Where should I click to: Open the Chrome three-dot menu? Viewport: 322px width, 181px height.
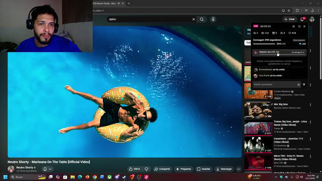pyautogui.click(x=318, y=11)
